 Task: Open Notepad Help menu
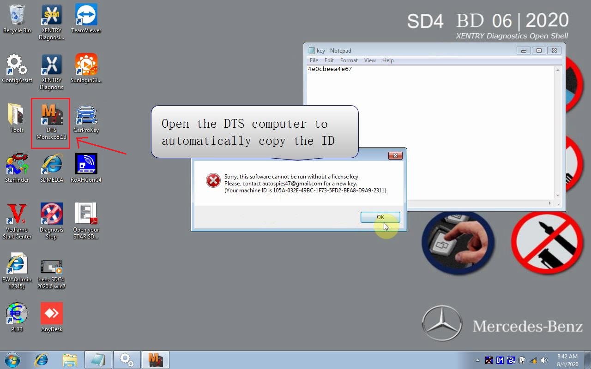pos(388,60)
